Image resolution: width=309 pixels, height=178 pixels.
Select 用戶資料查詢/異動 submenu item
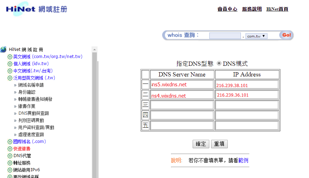(36, 127)
